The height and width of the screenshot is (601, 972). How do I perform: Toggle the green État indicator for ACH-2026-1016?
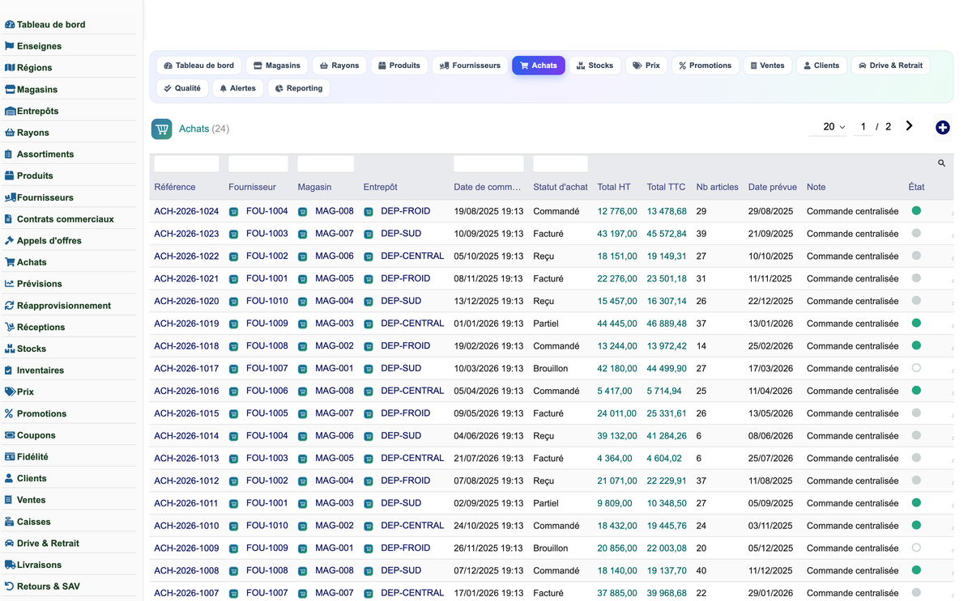(x=916, y=390)
